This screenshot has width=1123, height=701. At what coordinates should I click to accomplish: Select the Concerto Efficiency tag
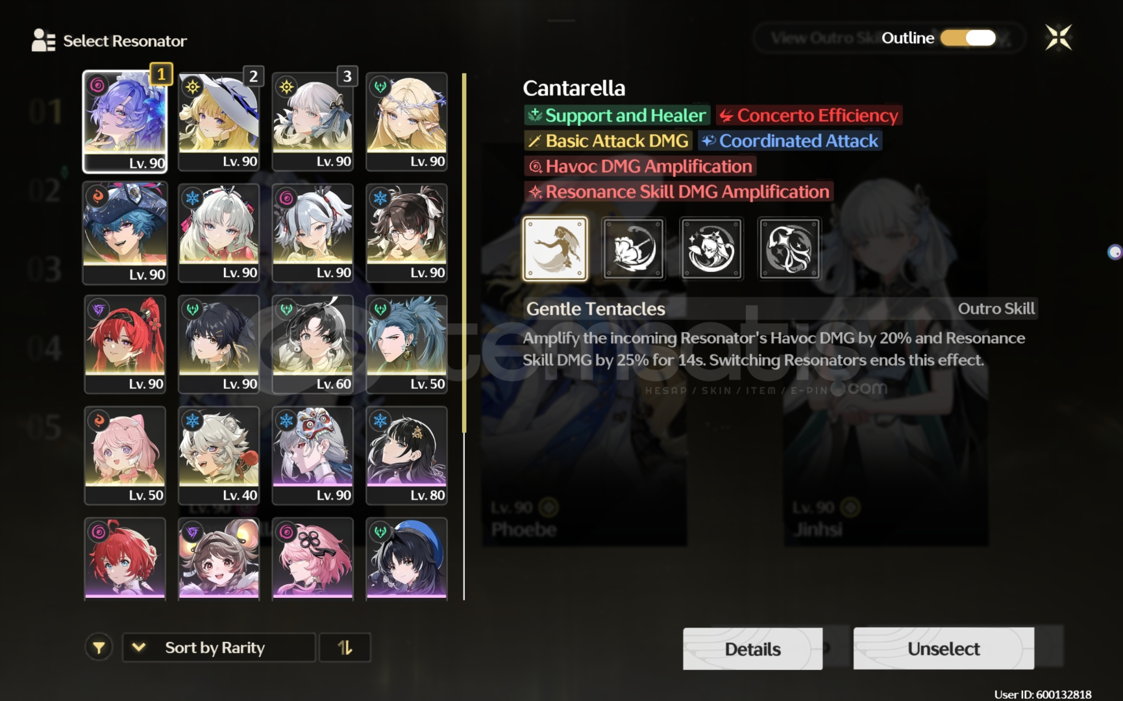pyautogui.click(x=809, y=115)
